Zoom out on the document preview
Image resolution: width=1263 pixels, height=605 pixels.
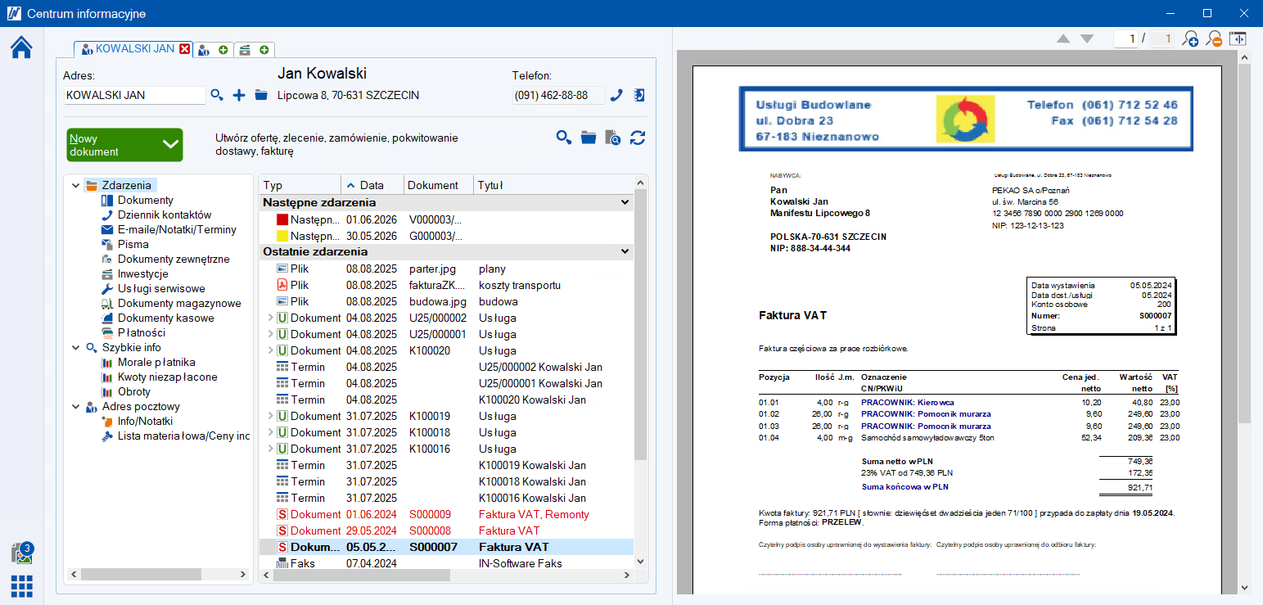coord(1214,39)
